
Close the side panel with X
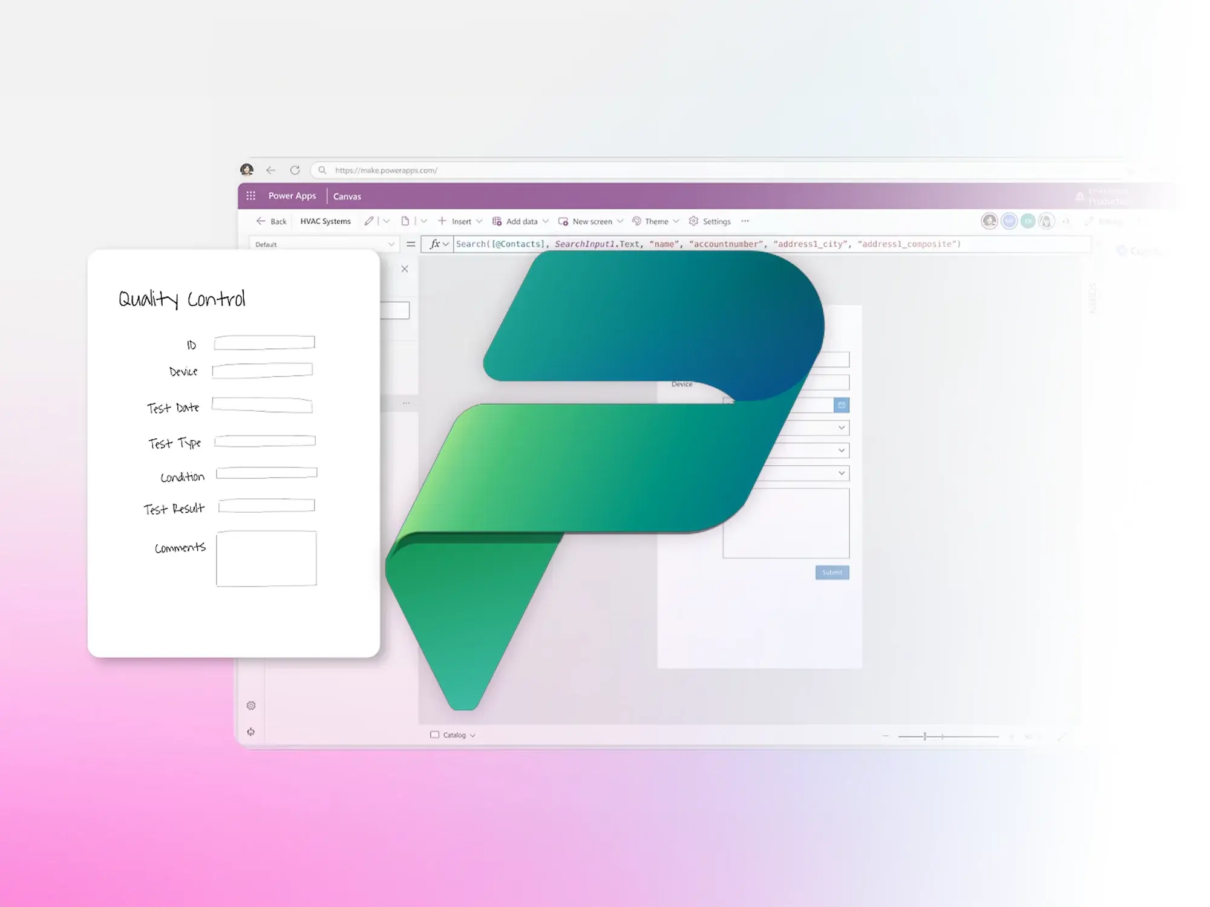click(405, 269)
